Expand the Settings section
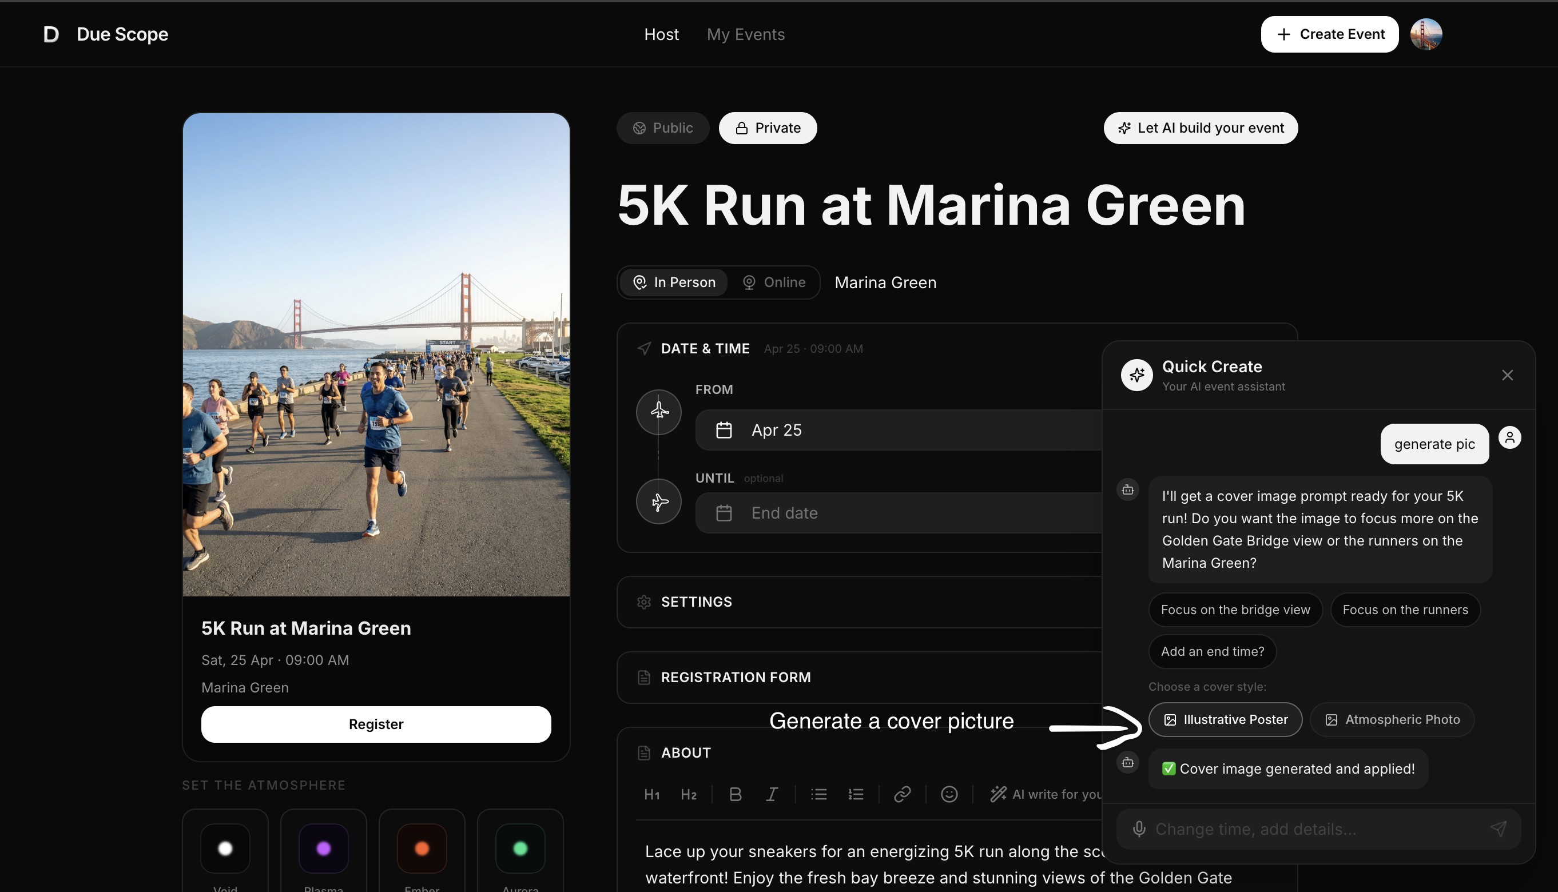Image resolution: width=1558 pixels, height=892 pixels. point(697,602)
